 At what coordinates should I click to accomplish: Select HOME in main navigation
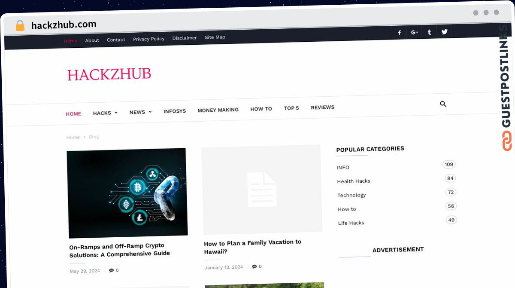pos(73,114)
